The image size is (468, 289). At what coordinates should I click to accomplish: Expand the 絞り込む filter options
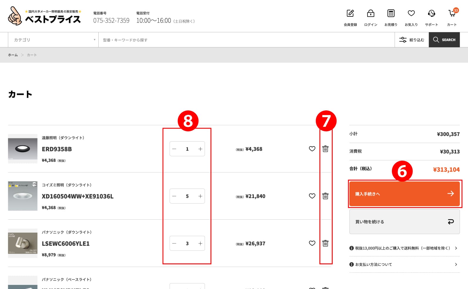click(x=412, y=40)
